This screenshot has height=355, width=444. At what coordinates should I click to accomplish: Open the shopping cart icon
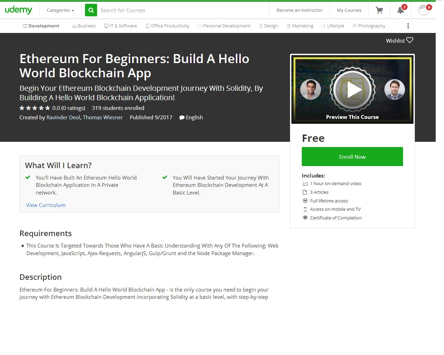pos(379,10)
